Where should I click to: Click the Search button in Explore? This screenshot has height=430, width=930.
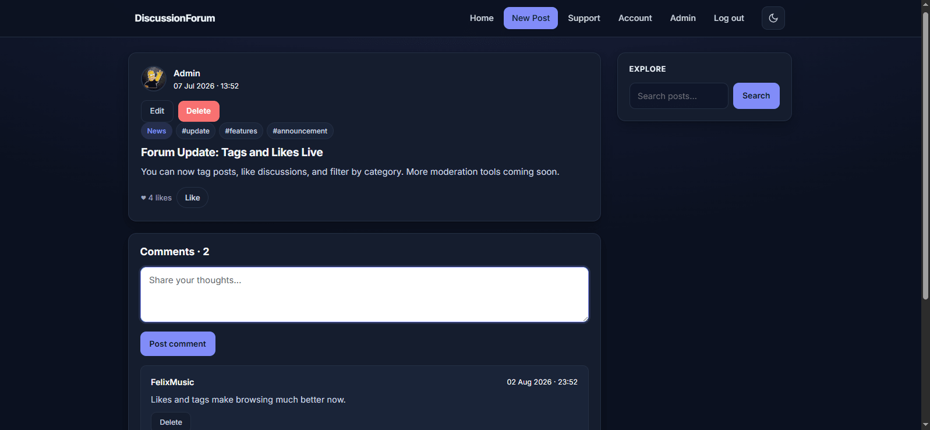pyautogui.click(x=756, y=96)
